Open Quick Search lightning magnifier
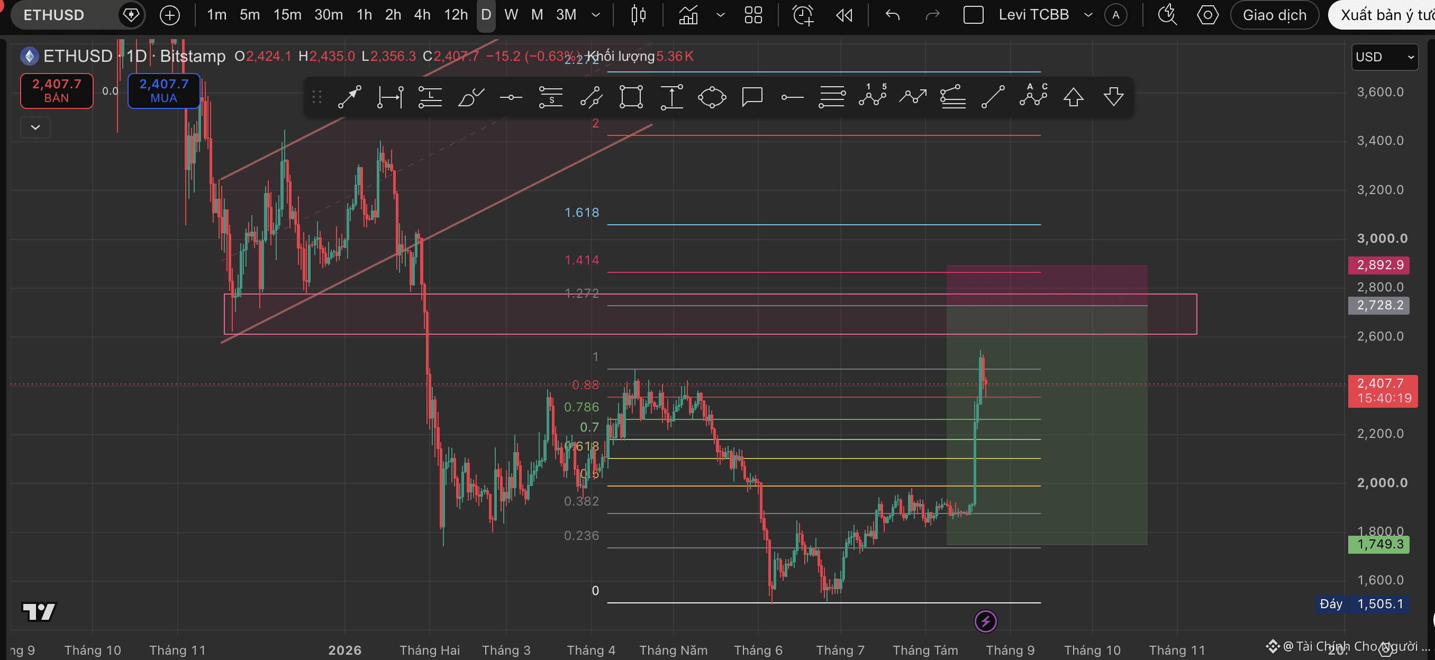The width and height of the screenshot is (1435, 660). click(x=1167, y=15)
